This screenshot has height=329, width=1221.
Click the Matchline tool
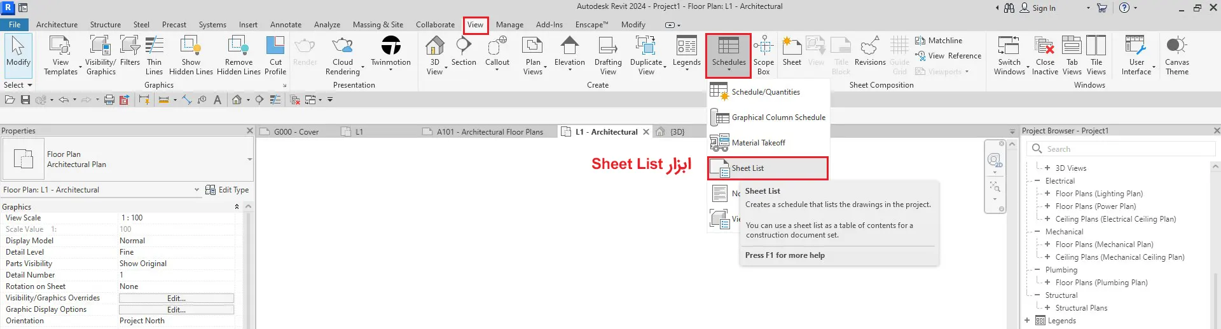pos(939,41)
